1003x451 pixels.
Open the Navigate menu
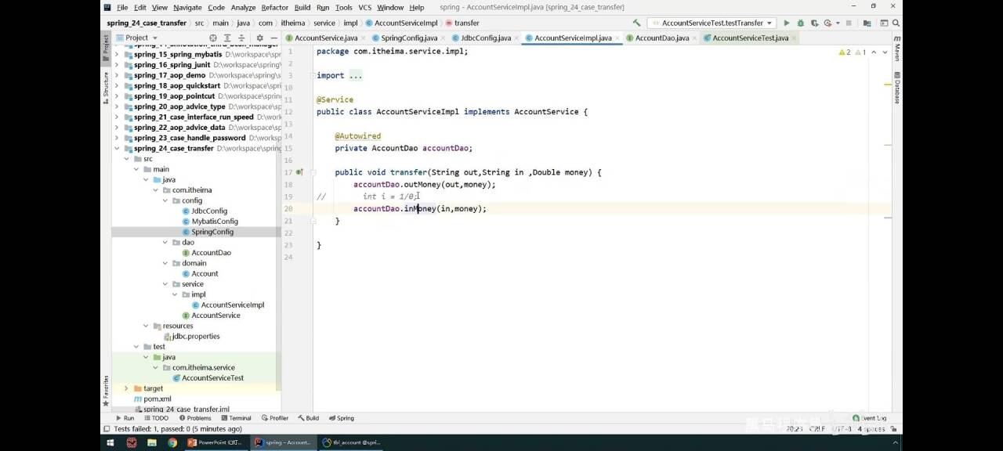click(187, 7)
